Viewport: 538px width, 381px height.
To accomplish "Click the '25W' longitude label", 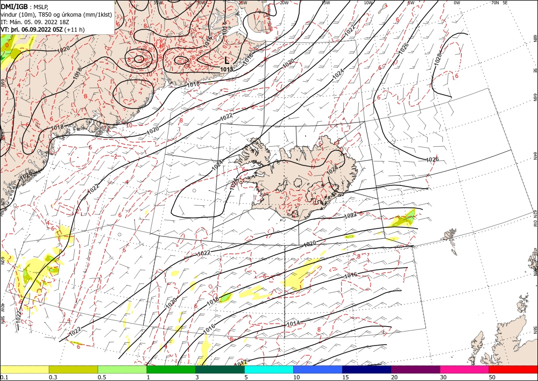I will click(243, 3).
